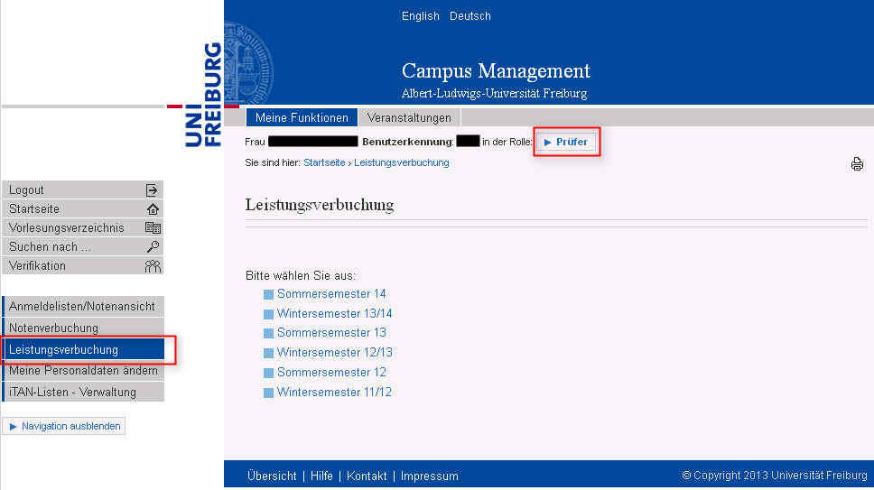Select Leistungsverbuchung menu entry
874x490 pixels.
[83, 350]
